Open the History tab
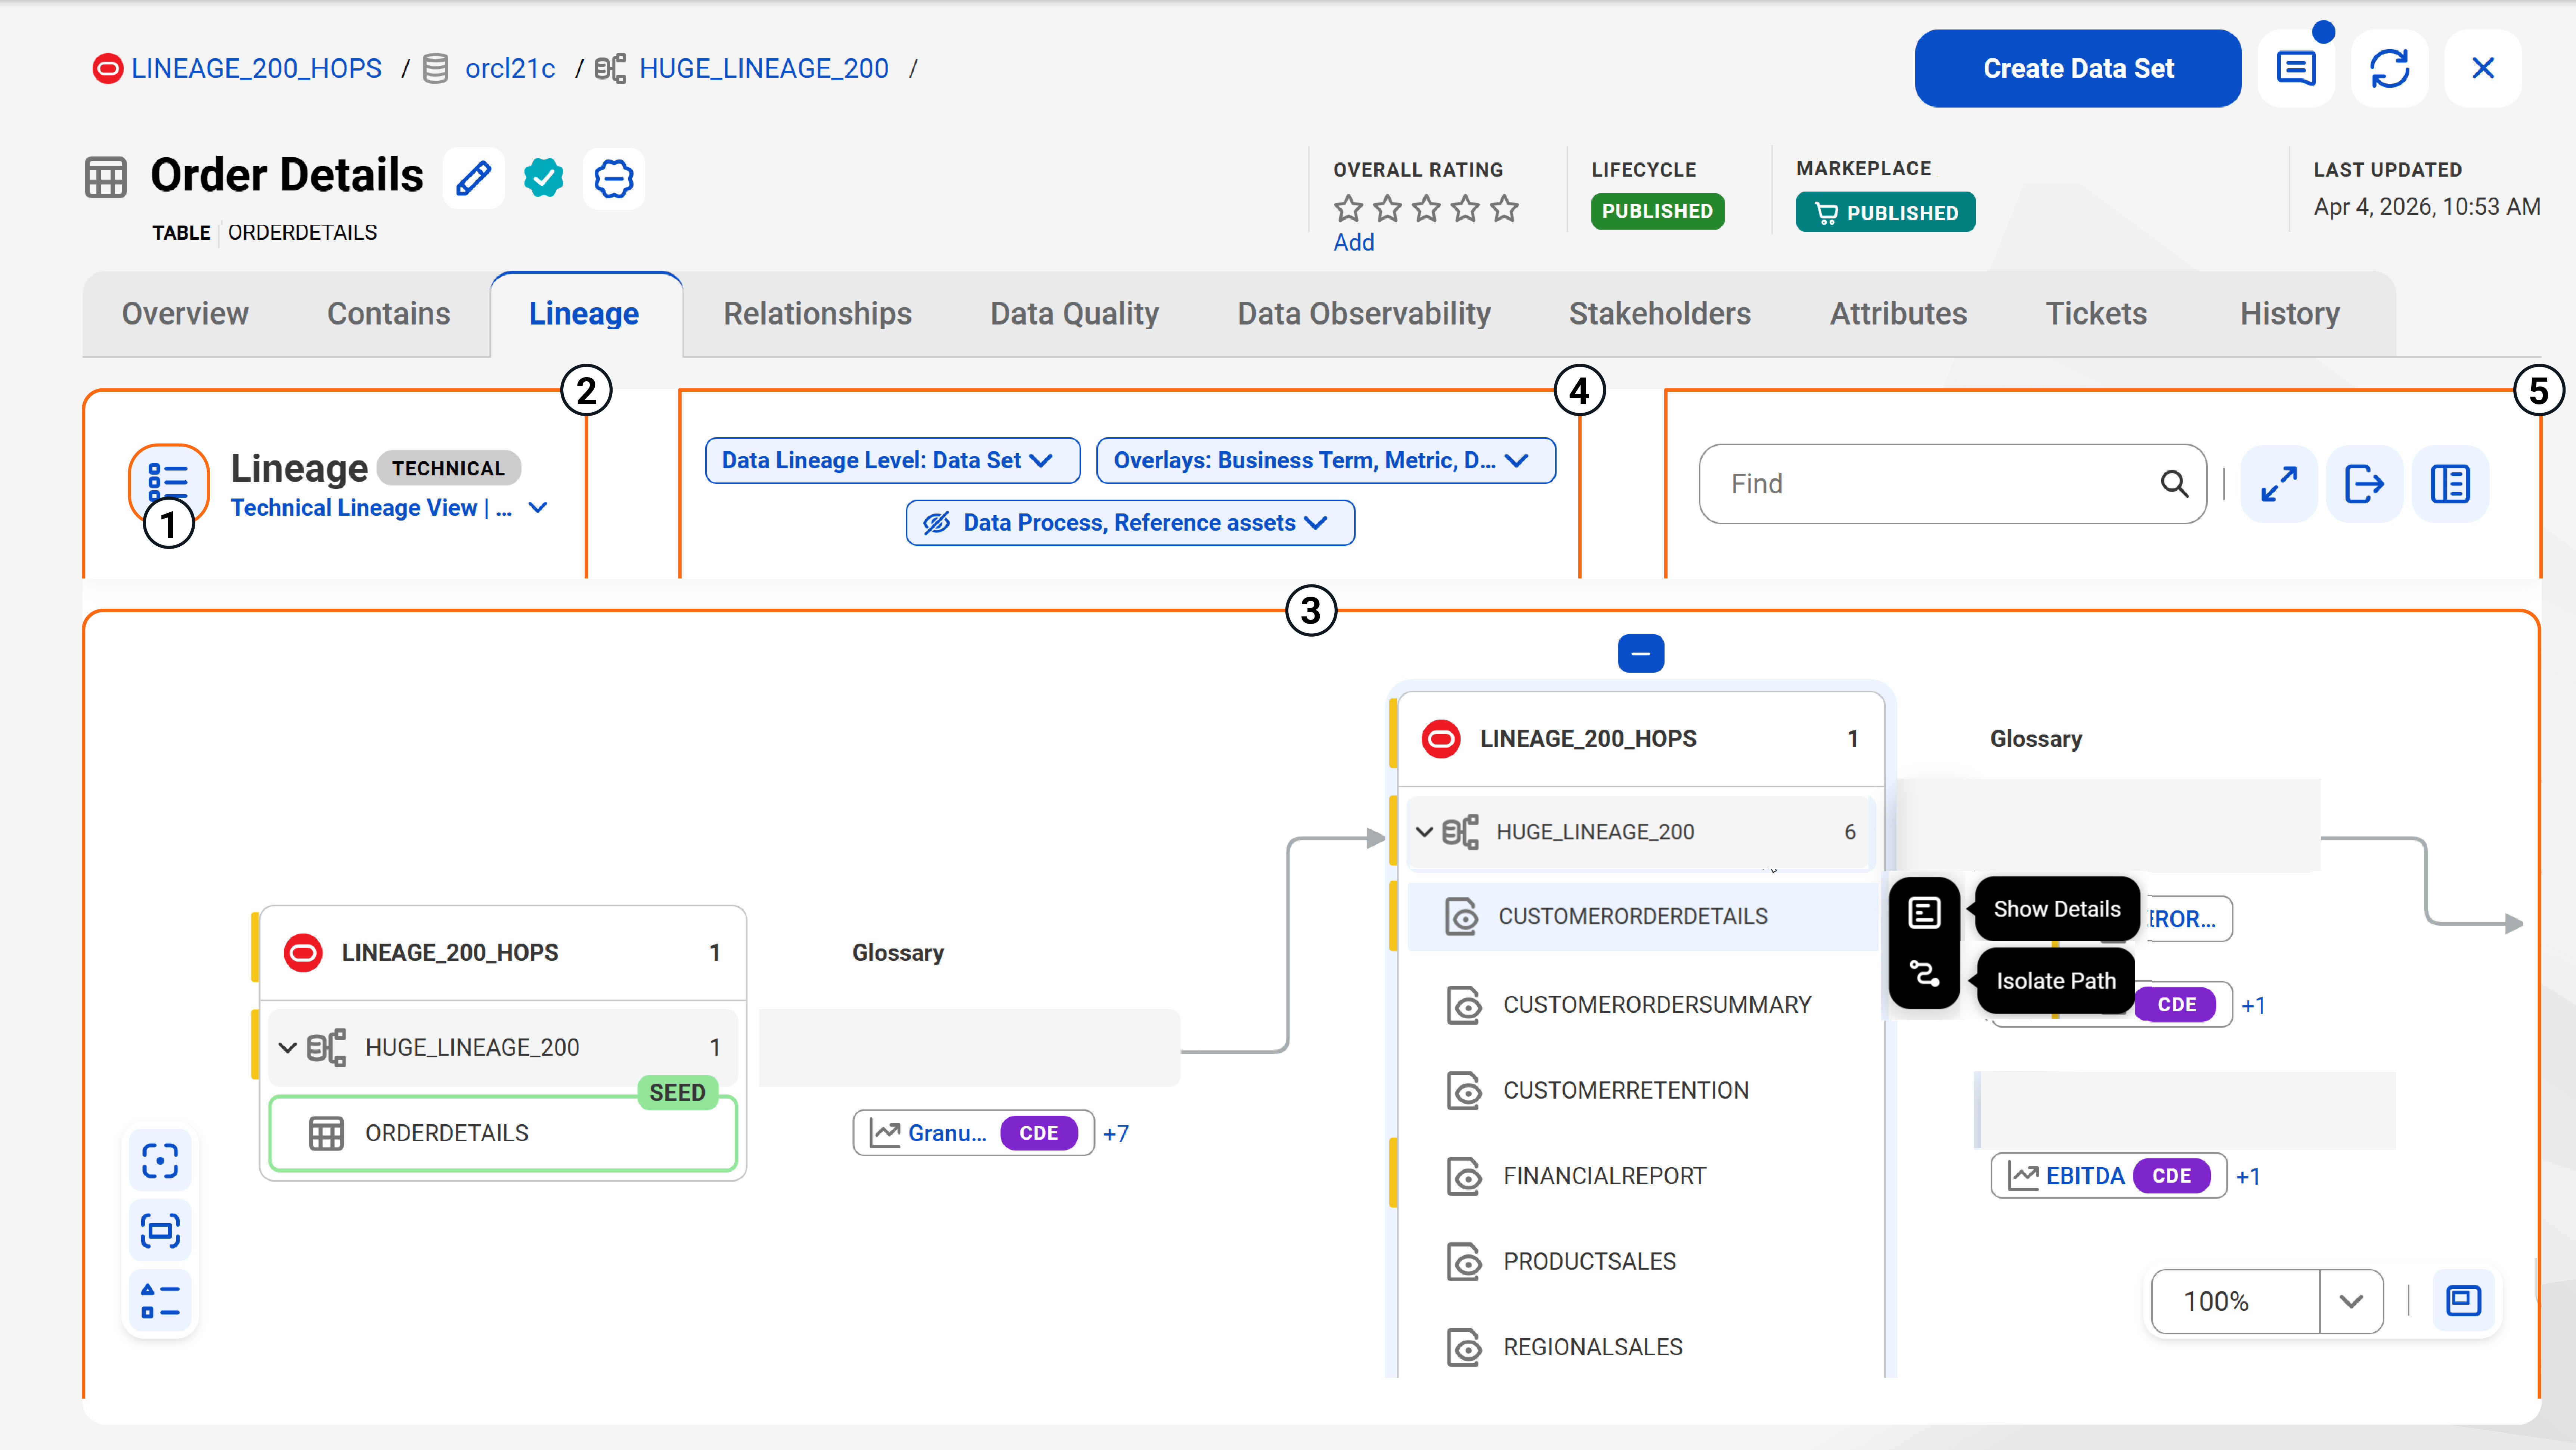Image resolution: width=2576 pixels, height=1450 pixels. click(2289, 314)
